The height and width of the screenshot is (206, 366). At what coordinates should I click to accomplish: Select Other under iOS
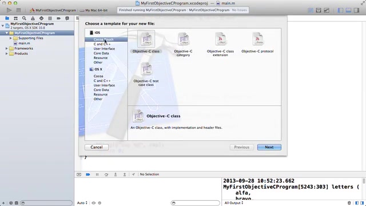pos(98,62)
